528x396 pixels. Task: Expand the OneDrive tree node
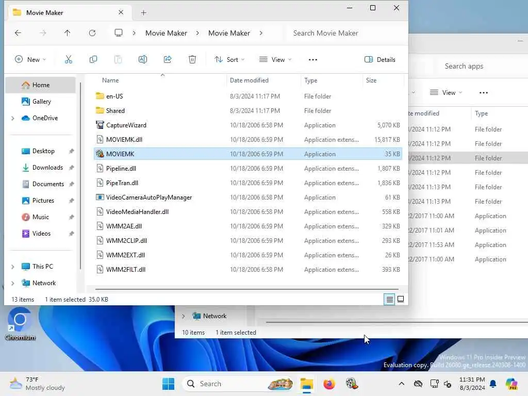(13, 118)
